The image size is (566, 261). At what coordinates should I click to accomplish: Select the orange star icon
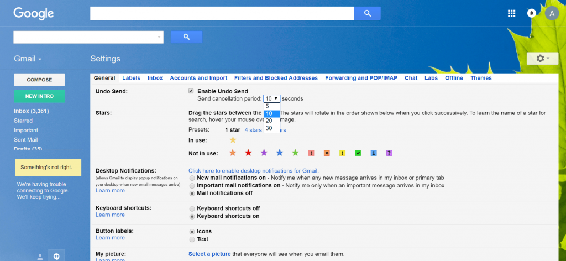(x=233, y=153)
